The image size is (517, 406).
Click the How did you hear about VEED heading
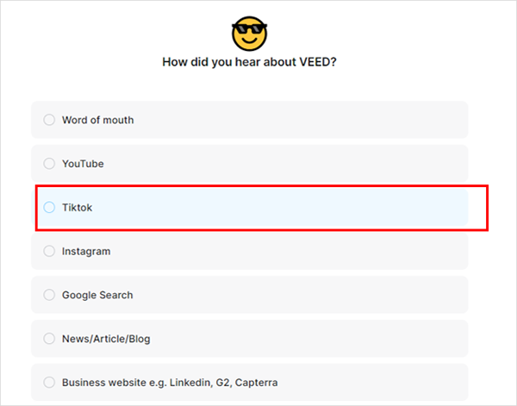[x=249, y=62]
